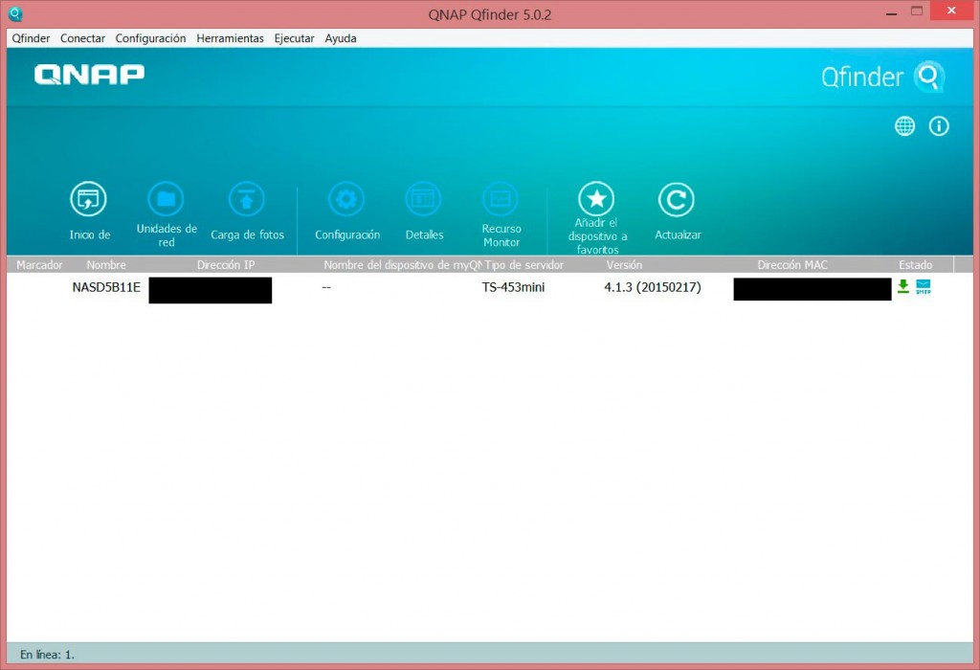Open the Qfinder menu
The height and width of the screenshot is (670, 980).
click(31, 38)
